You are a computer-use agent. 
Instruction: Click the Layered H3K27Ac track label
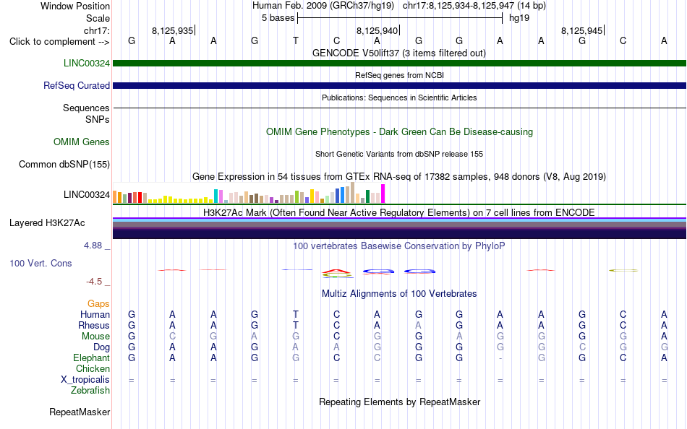click(x=47, y=223)
